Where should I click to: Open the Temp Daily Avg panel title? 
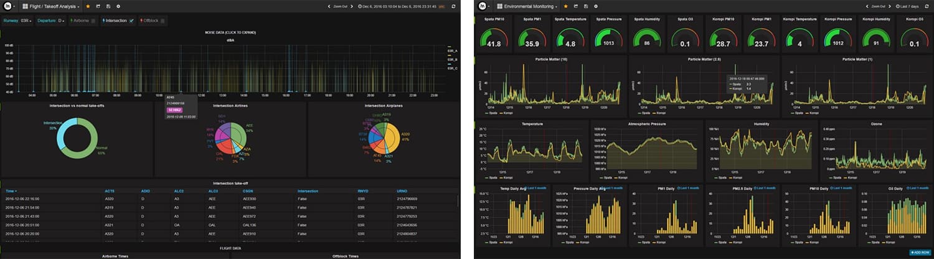[x=513, y=189]
